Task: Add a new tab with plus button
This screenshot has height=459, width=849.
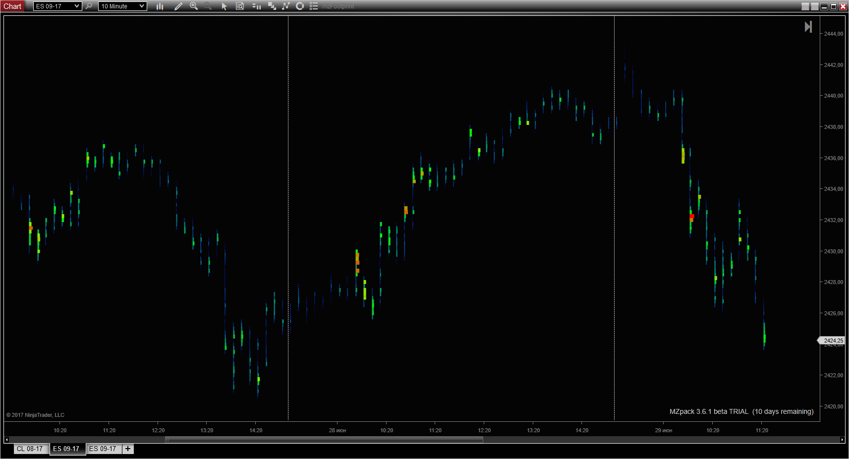Action: [128, 449]
